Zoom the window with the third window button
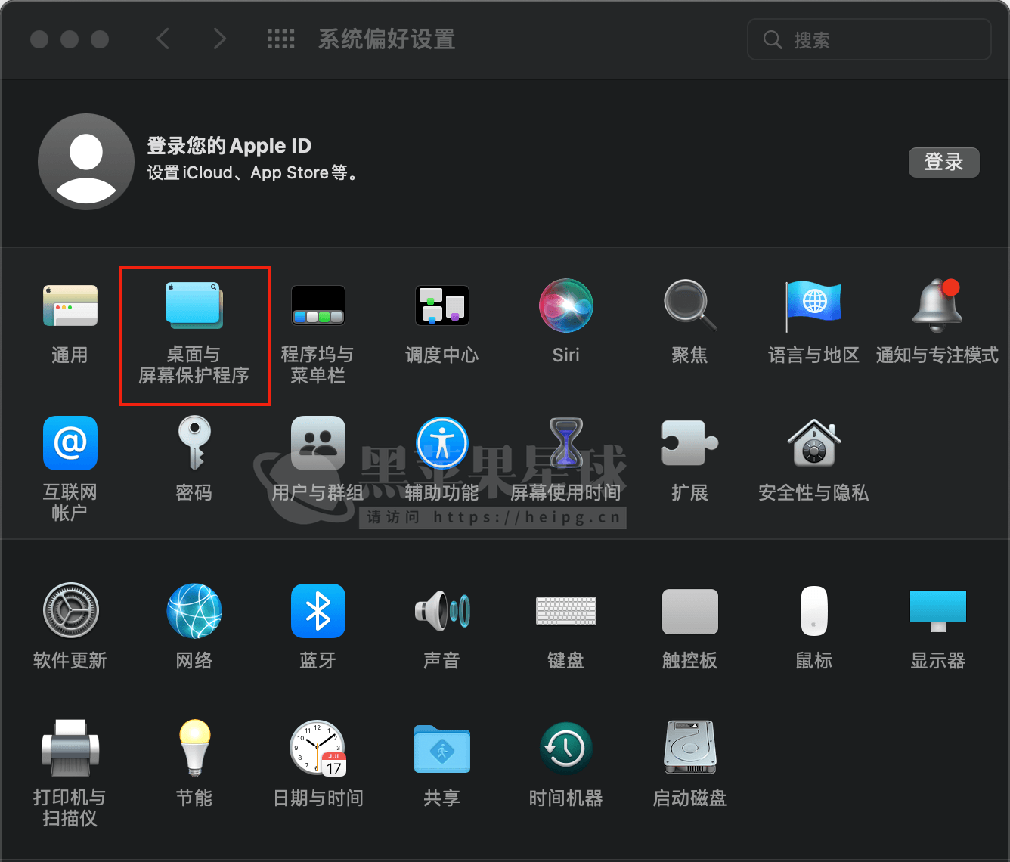 coord(100,39)
